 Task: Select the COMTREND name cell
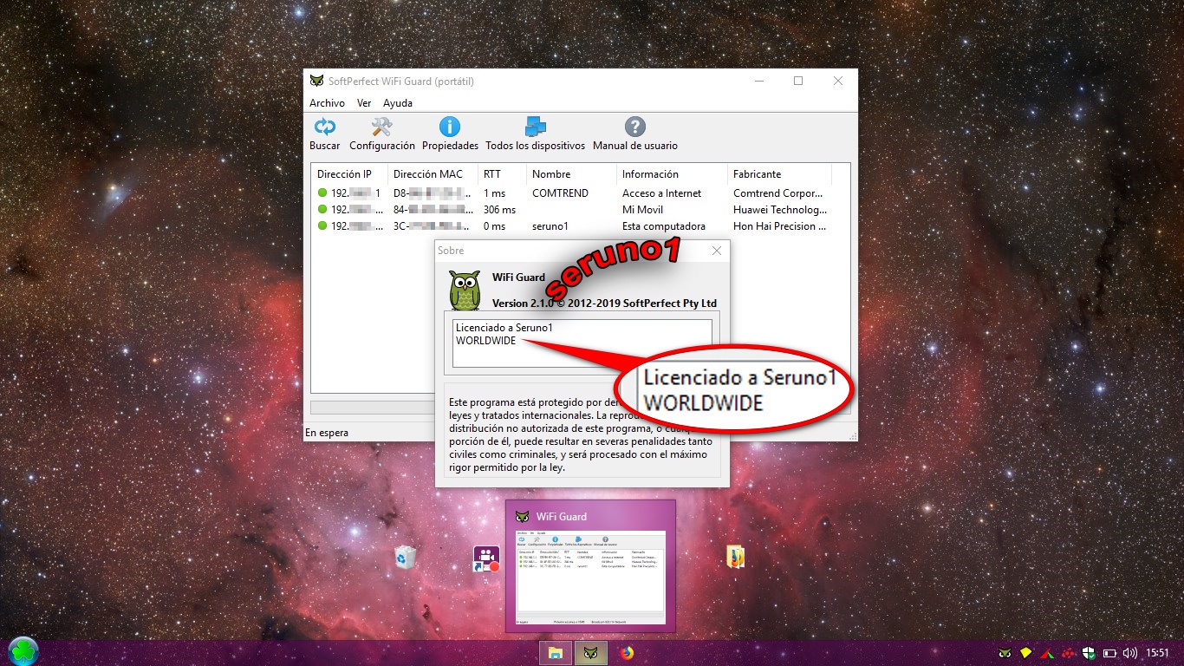[x=560, y=193]
